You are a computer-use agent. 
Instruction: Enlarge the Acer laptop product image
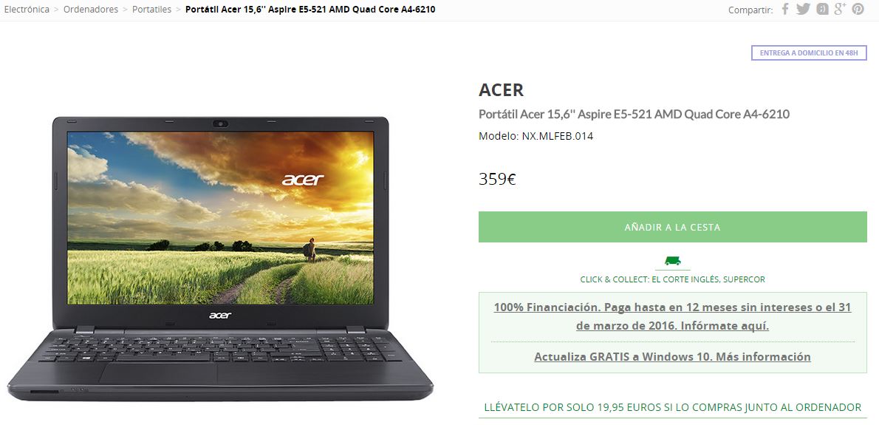pos(220,258)
